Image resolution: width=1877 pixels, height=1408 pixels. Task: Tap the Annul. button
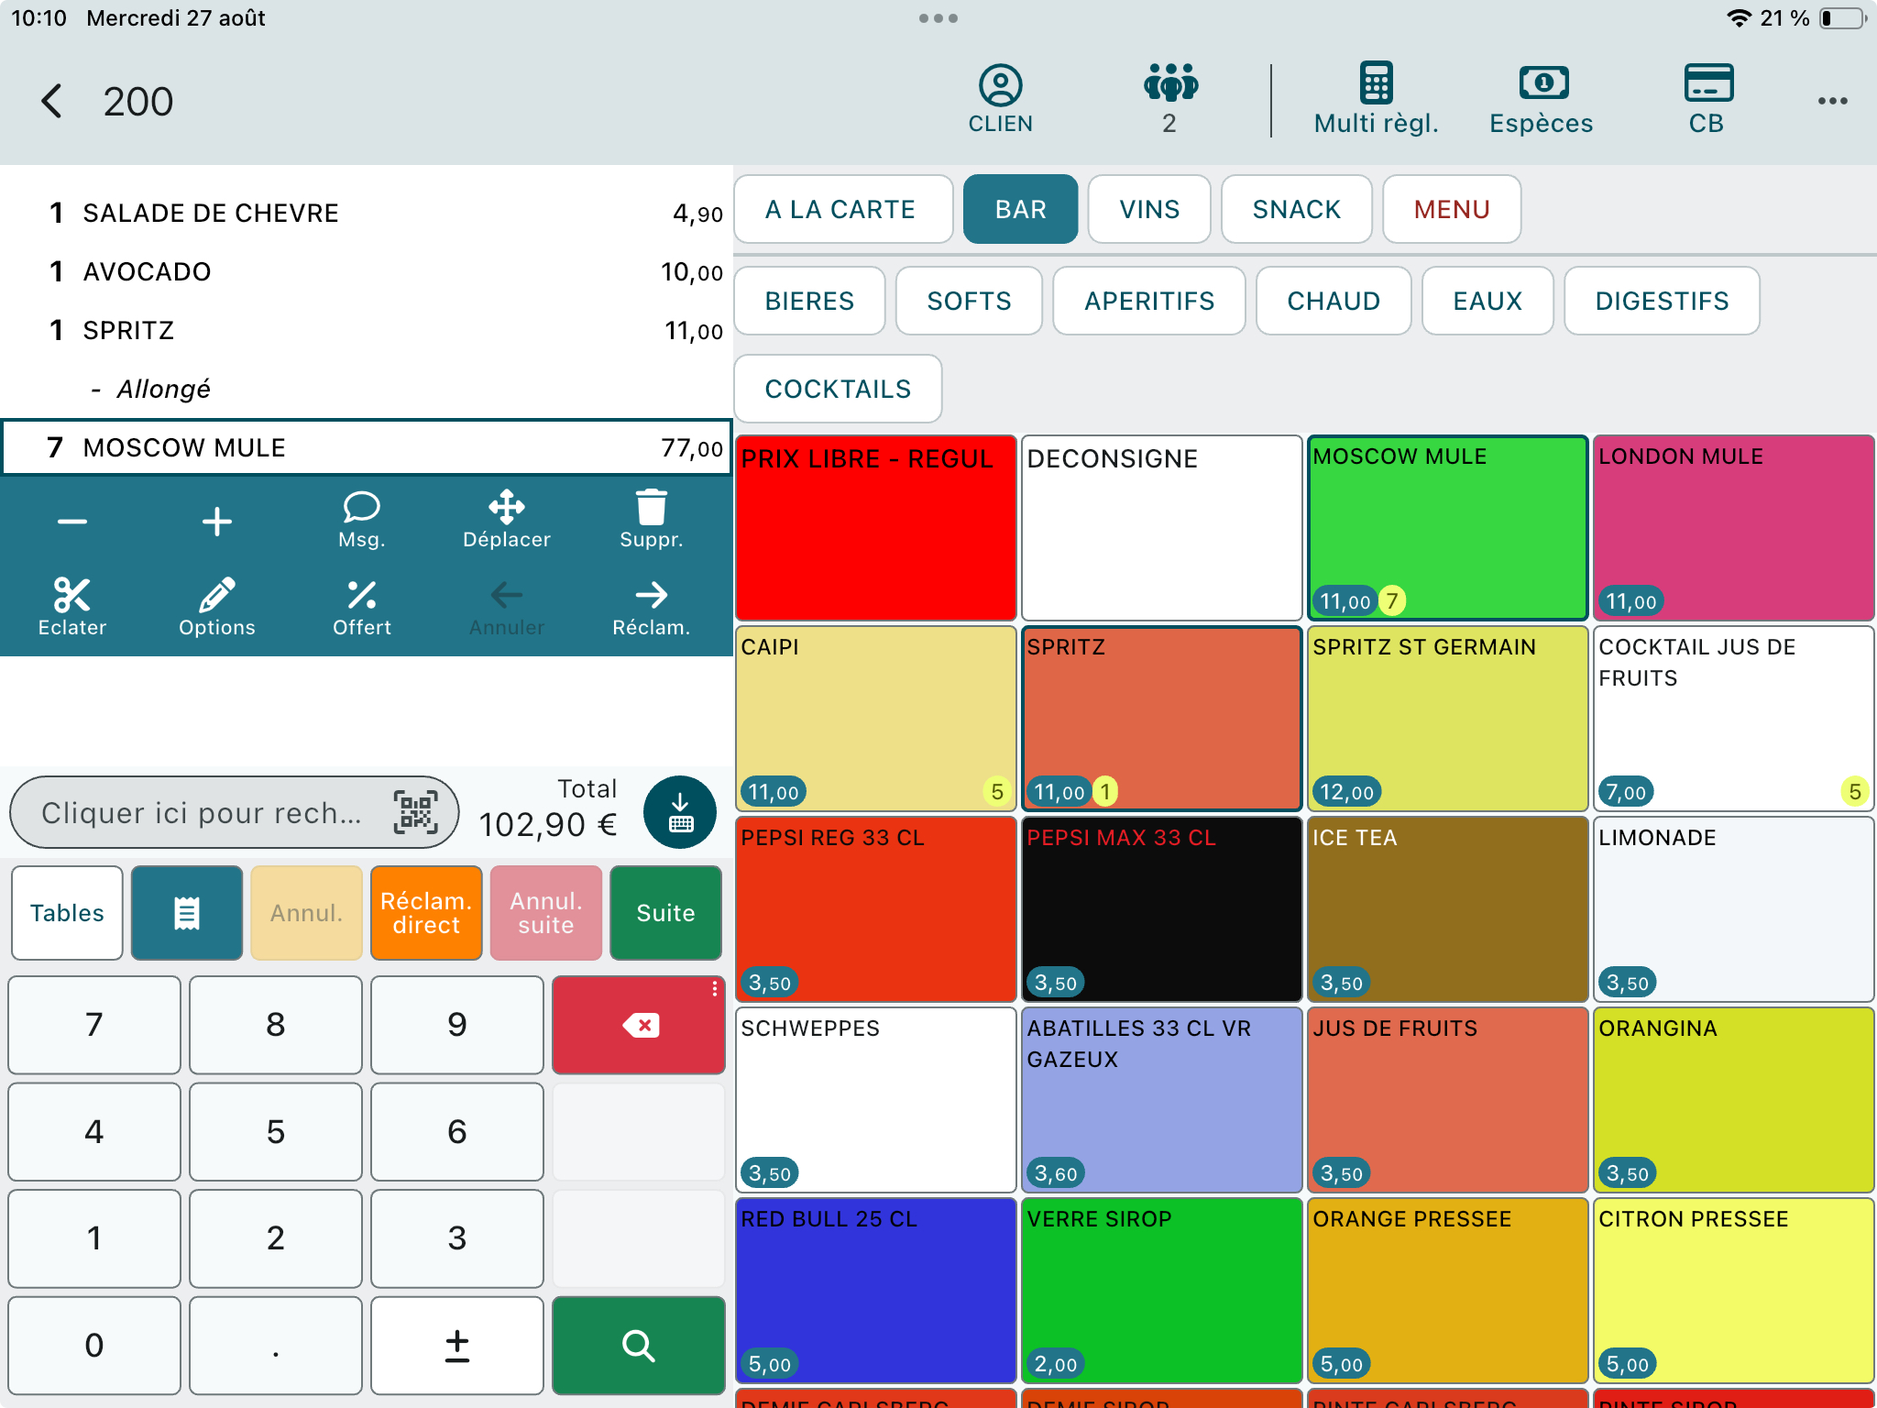coord(306,913)
